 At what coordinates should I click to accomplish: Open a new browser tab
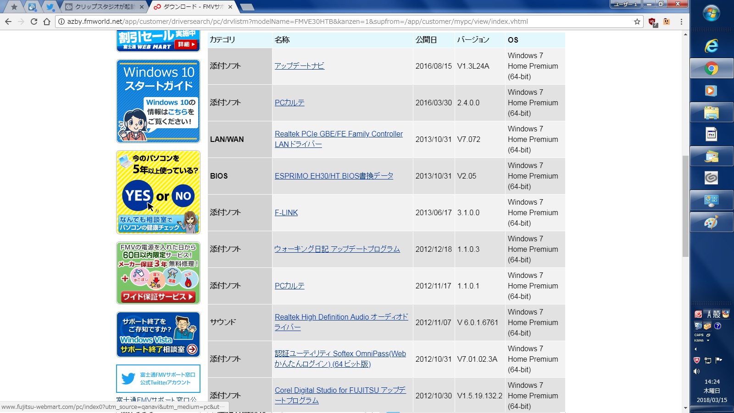point(247,7)
